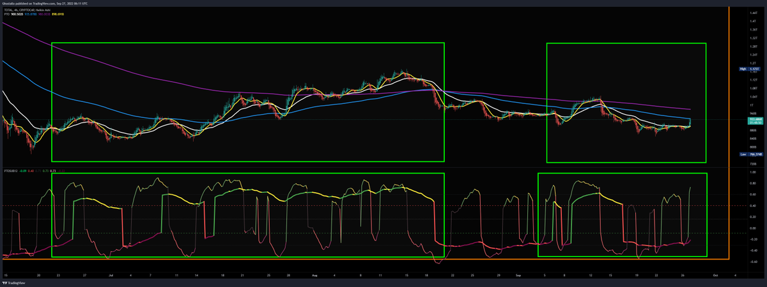
Task: Click the current price tag on the price axis
Action: point(754,120)
